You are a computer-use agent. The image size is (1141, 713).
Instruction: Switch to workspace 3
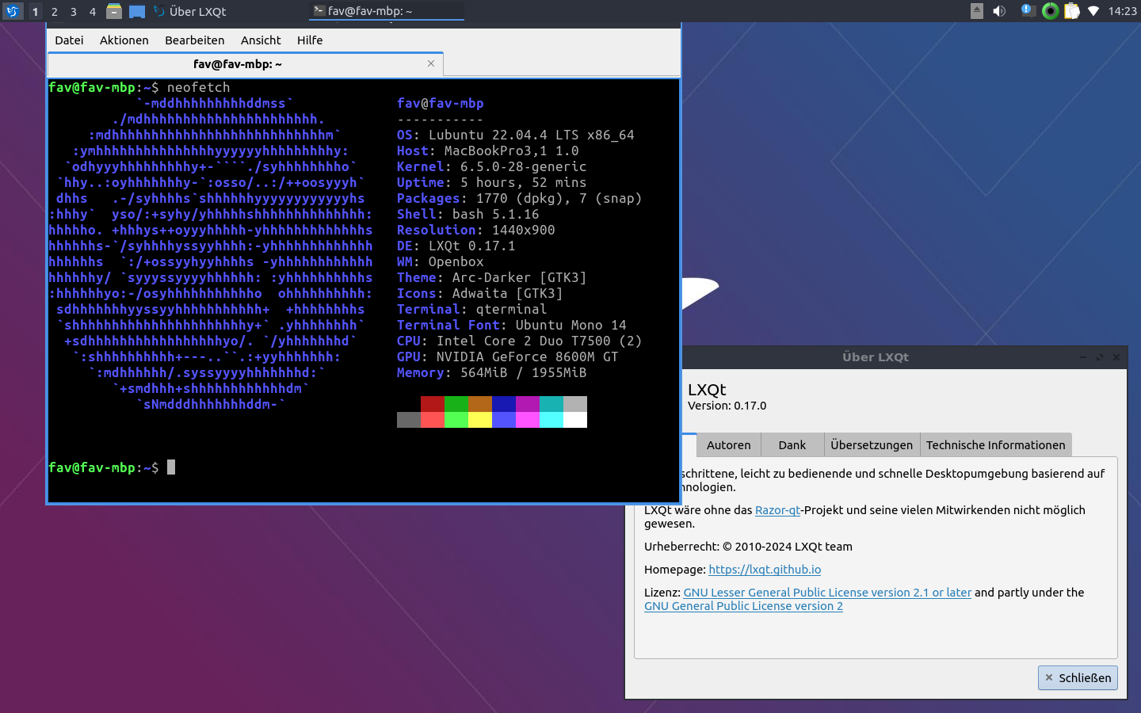73,12
